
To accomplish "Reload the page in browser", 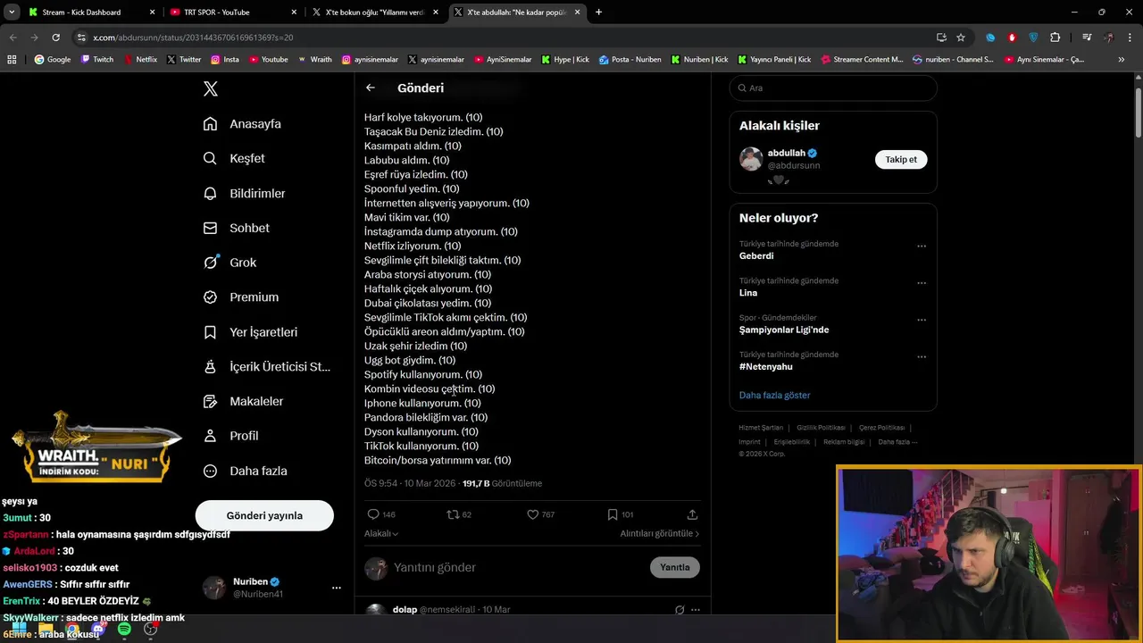I will pos(55,38).
